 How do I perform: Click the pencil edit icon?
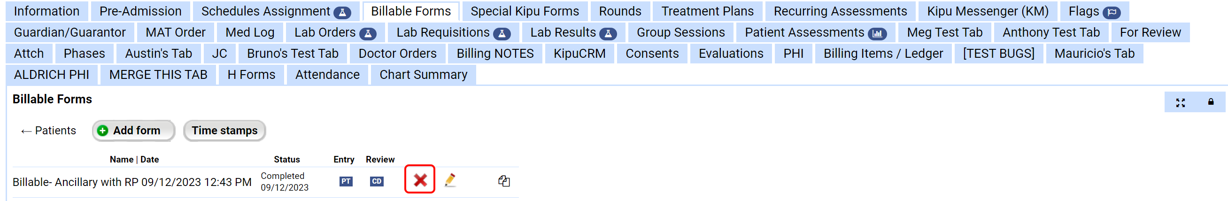click(449, 180)
